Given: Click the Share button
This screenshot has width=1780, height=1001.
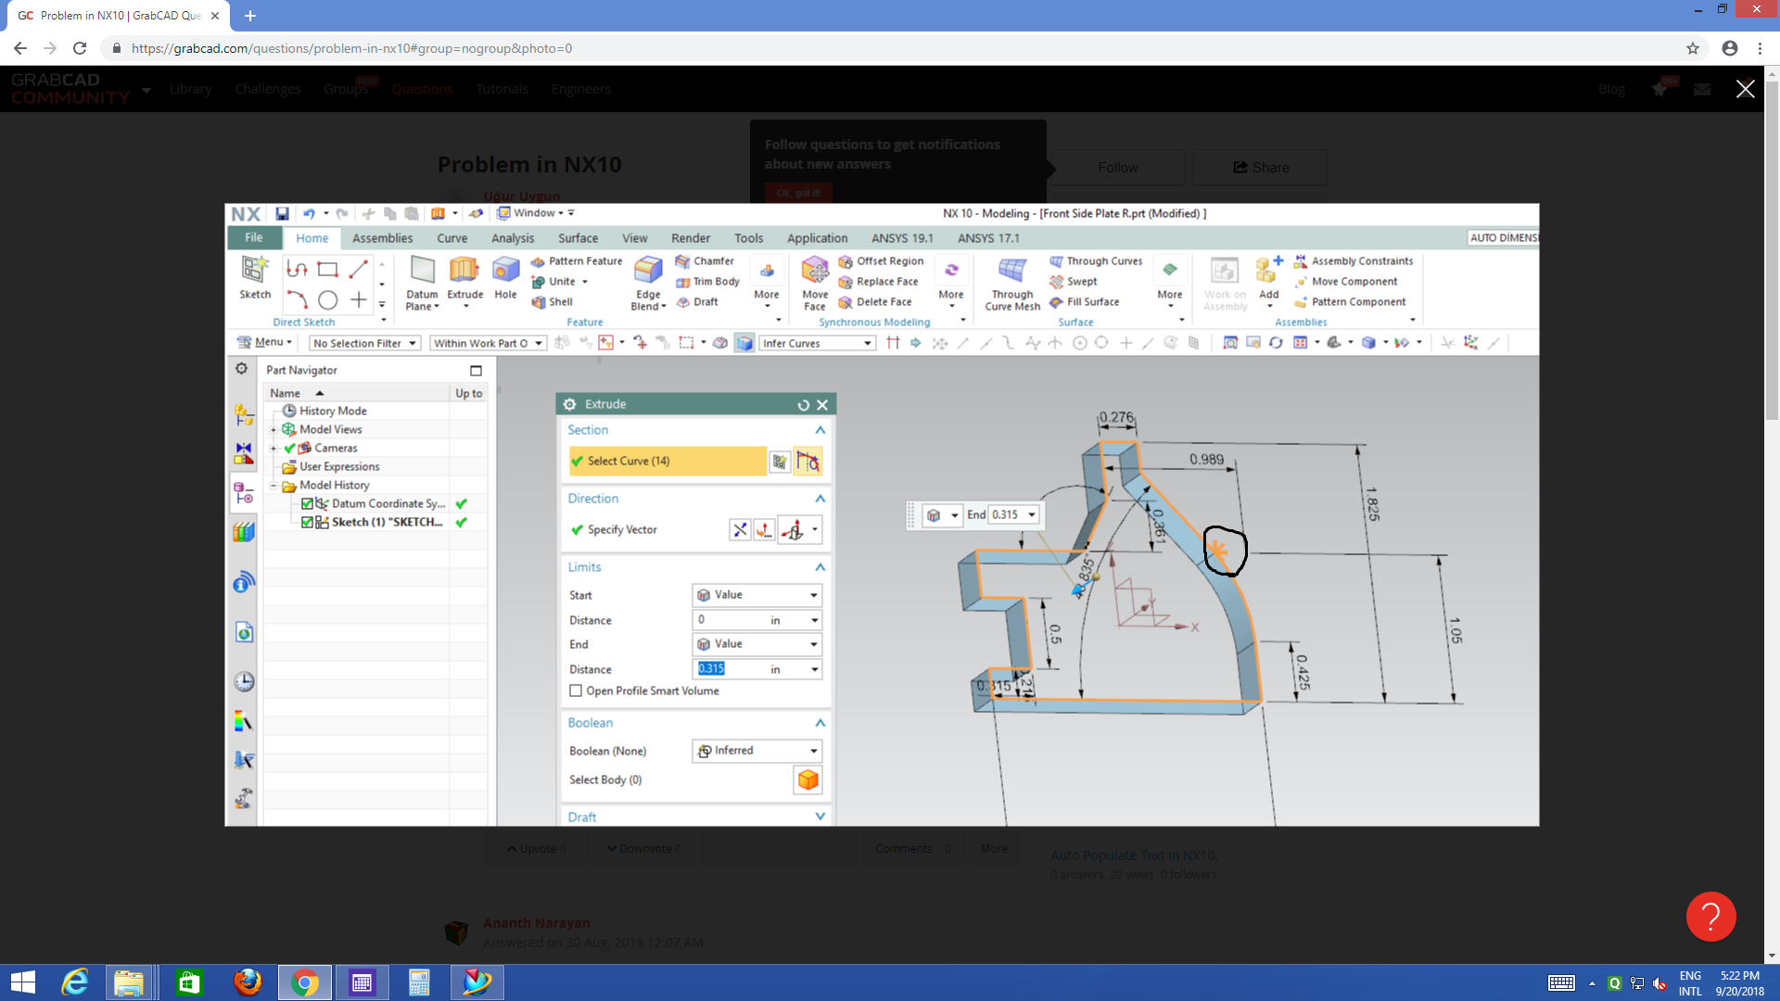Looking at the screenshot, I should point(1260,168).
